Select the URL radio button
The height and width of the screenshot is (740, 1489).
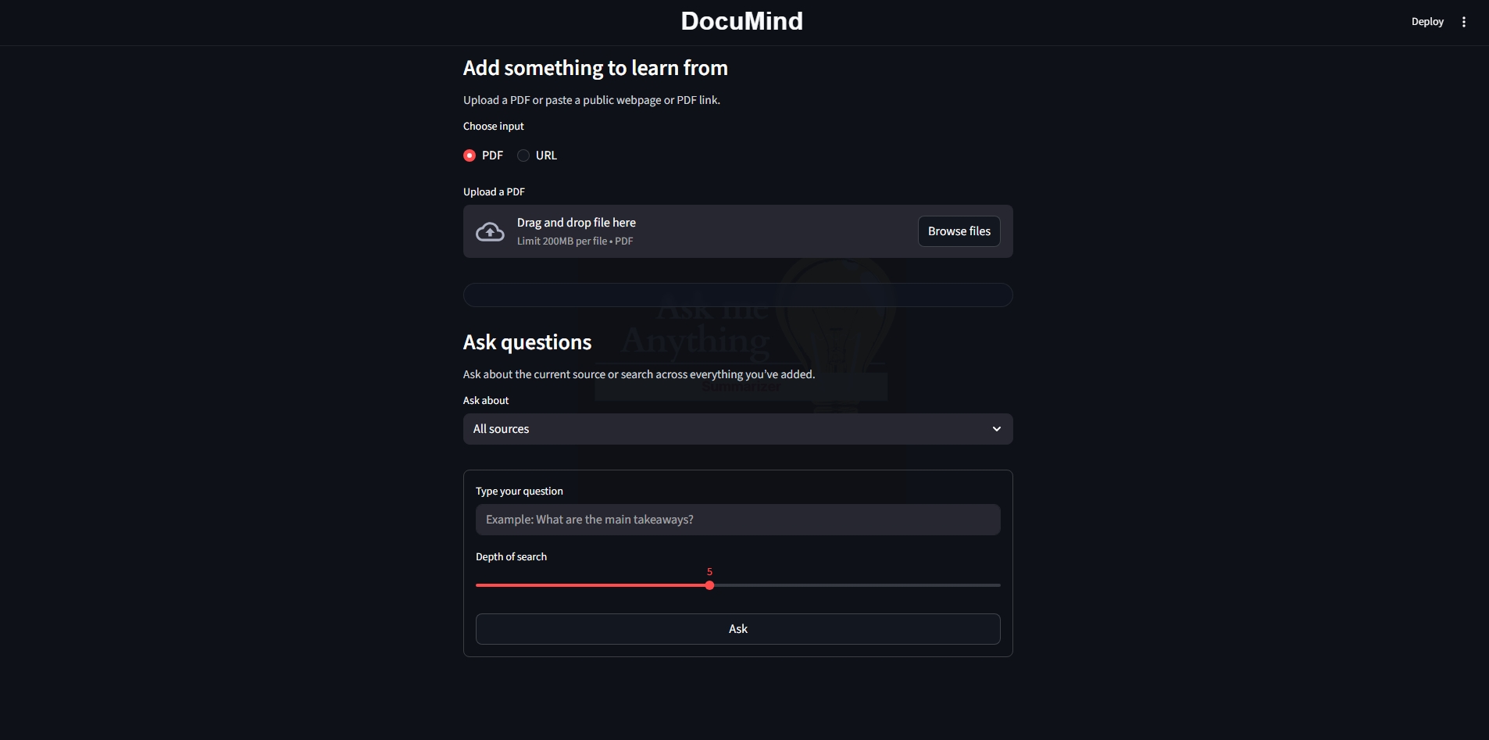coord(523,156)
